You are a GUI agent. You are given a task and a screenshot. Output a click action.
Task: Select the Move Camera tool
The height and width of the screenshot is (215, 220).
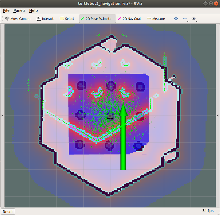(x=18, y=19)
